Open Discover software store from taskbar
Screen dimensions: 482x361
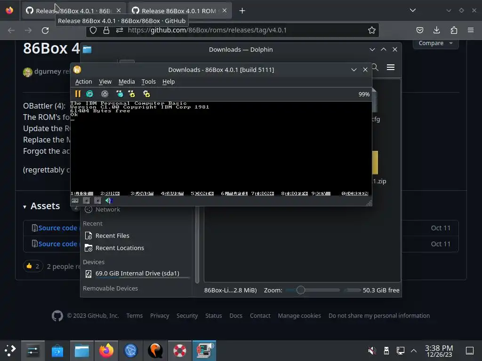coord(57,351)
